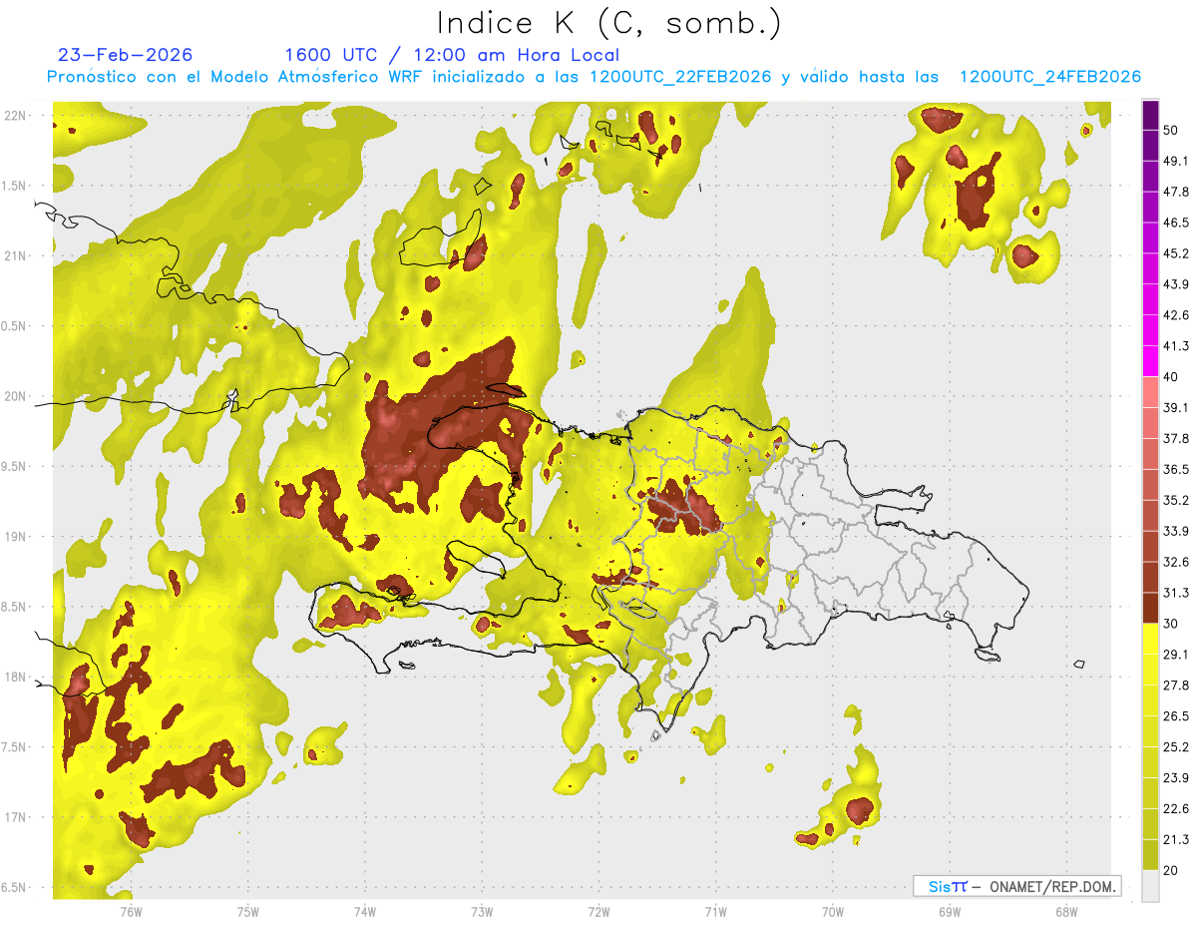Click the '31.3' colorbar label
The width and height of the screenshot is (1197, 925).
pos(1177,593)
